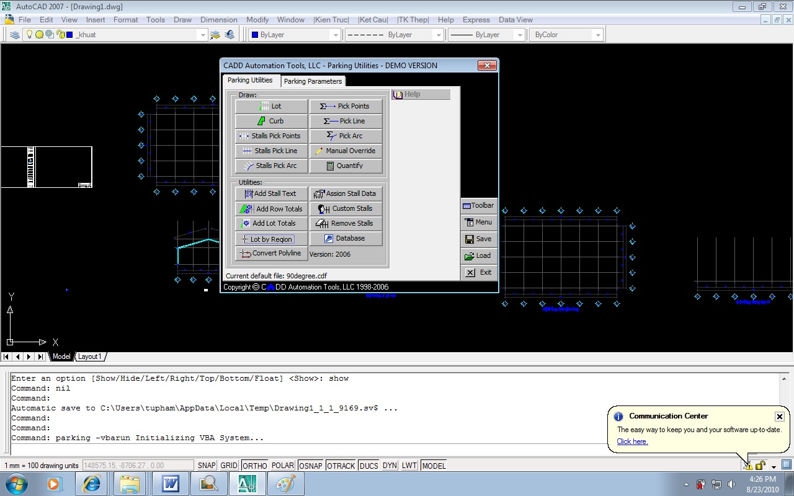Click the Clean Screen icon in status bar
Screen dimensions: 794x496
pyautogui.click(x=786, y=465)
